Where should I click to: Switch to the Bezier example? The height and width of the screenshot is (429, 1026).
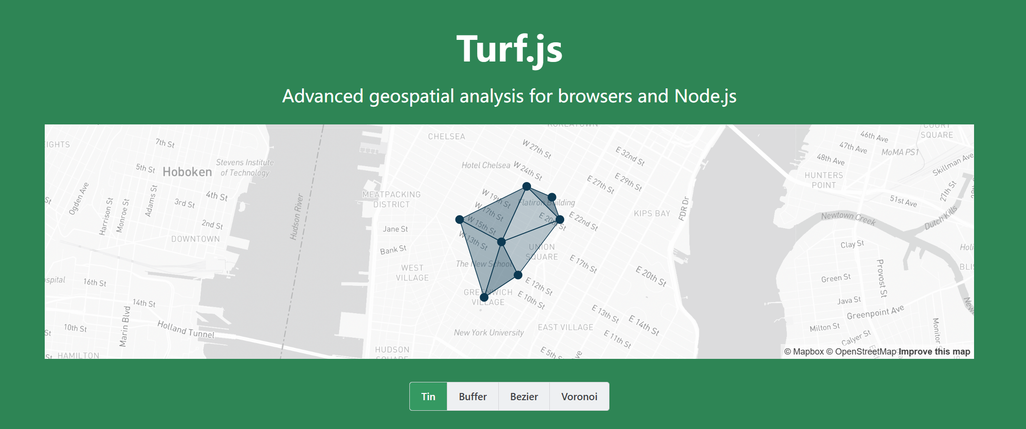pyautogui.click(x=524, y=396)
